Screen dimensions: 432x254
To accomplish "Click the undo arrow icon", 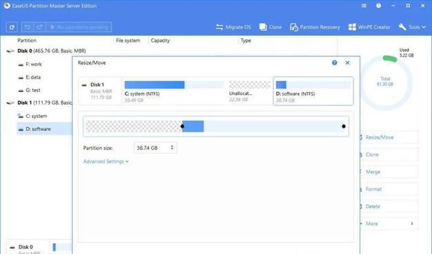I will tap(27, 27).
